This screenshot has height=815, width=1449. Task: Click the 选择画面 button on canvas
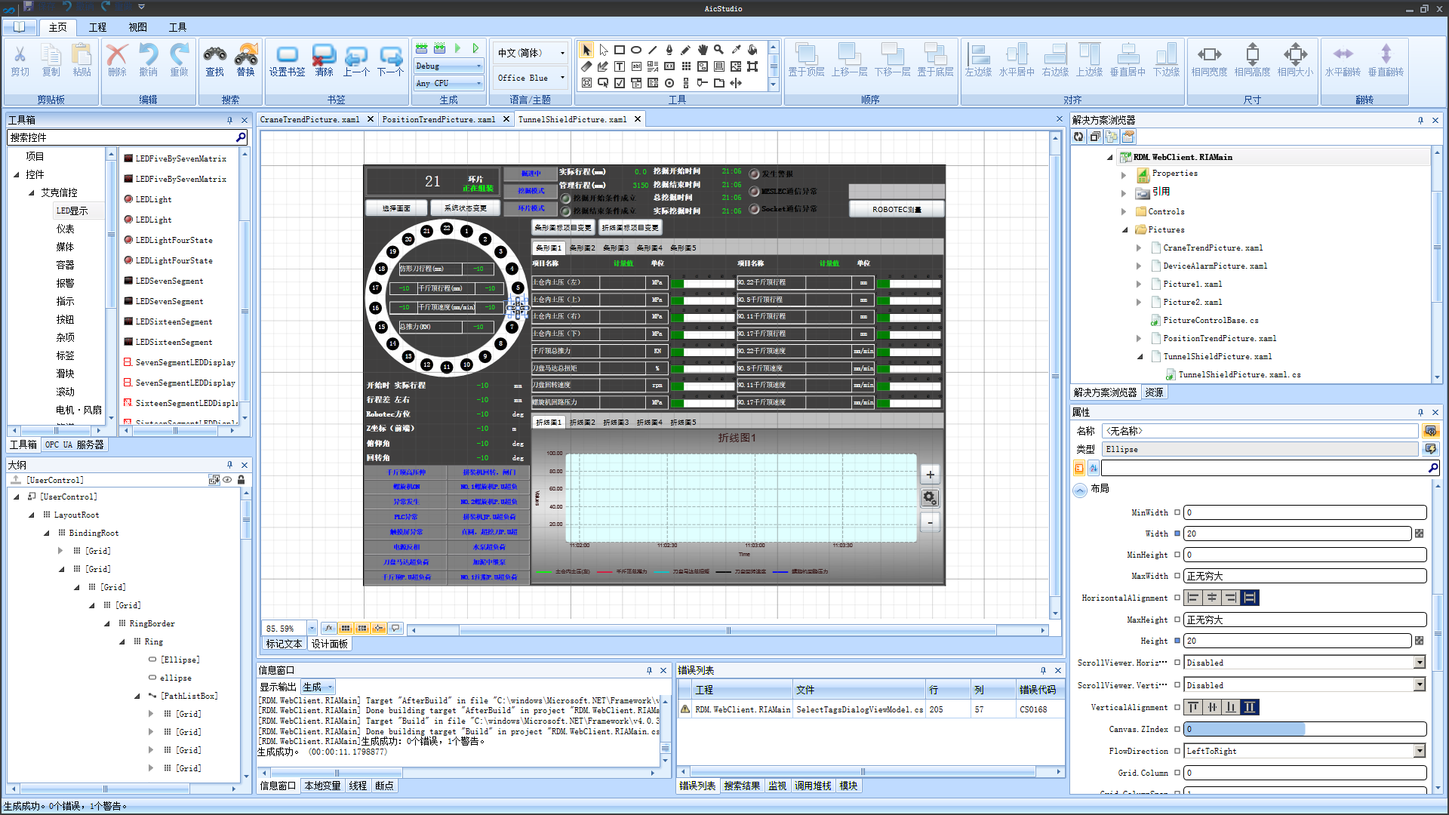[395, 208]
